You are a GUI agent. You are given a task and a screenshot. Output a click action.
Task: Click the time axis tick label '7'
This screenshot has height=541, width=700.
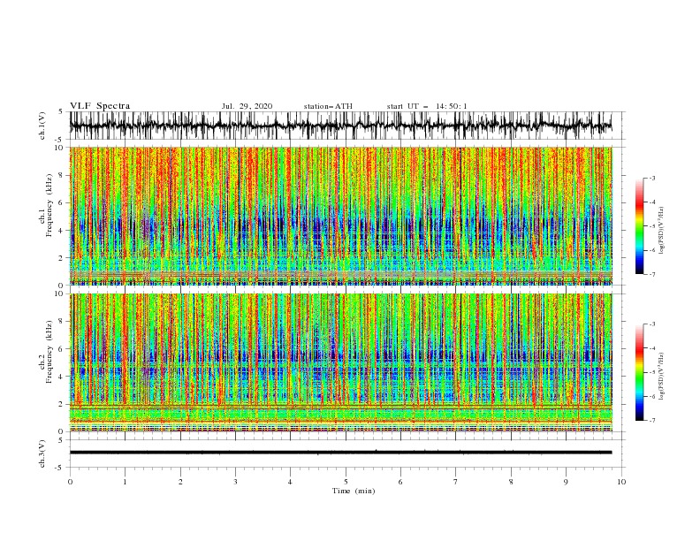pyautogui.click(x=456, y=482)
